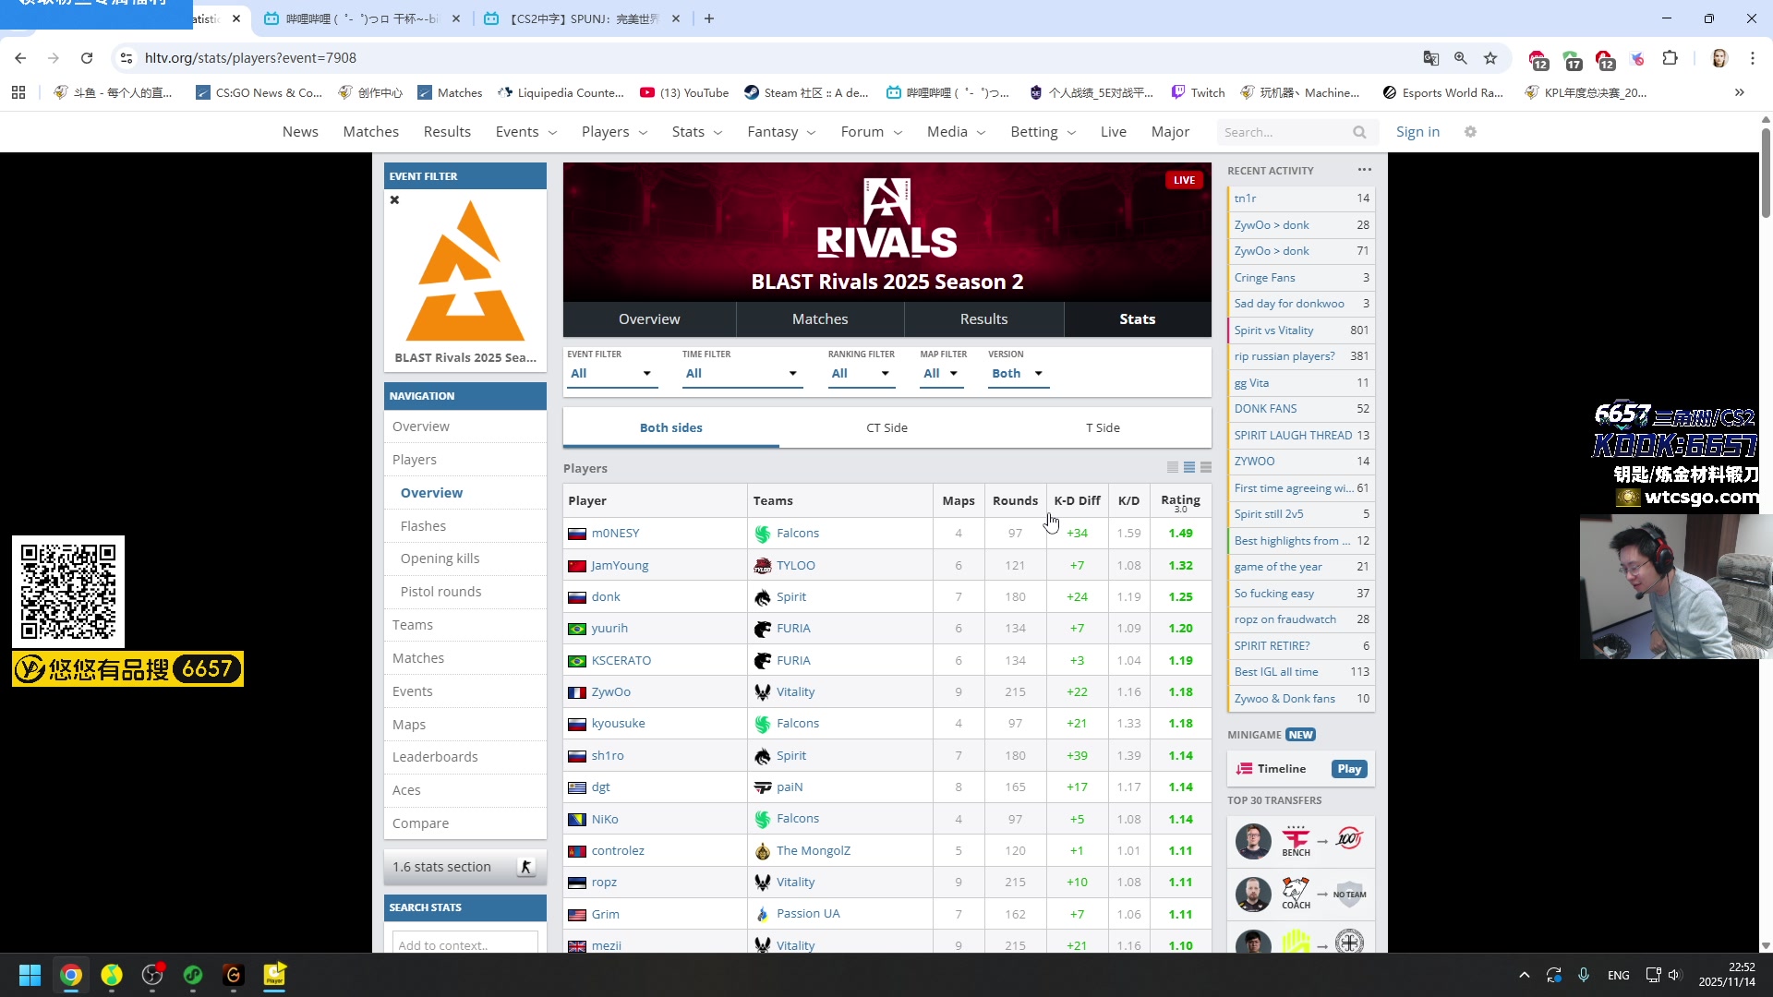Open the Matches tab of the event
Image resolution: width=1773 pixels, height=997 pixels.
click(819, 318)
